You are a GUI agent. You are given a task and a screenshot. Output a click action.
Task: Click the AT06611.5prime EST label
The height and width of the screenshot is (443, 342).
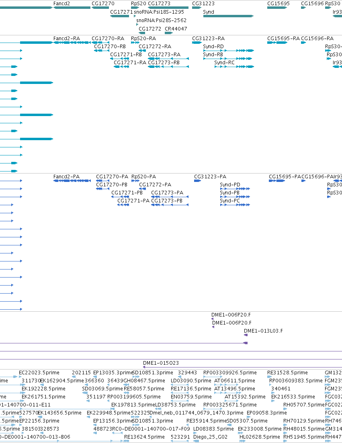[235, 381]
